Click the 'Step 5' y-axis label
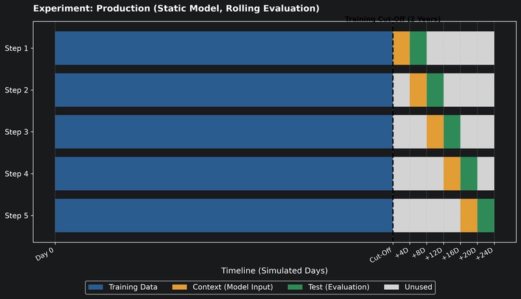Viewport: 521px width, 299px height. [x=17, y=216]
